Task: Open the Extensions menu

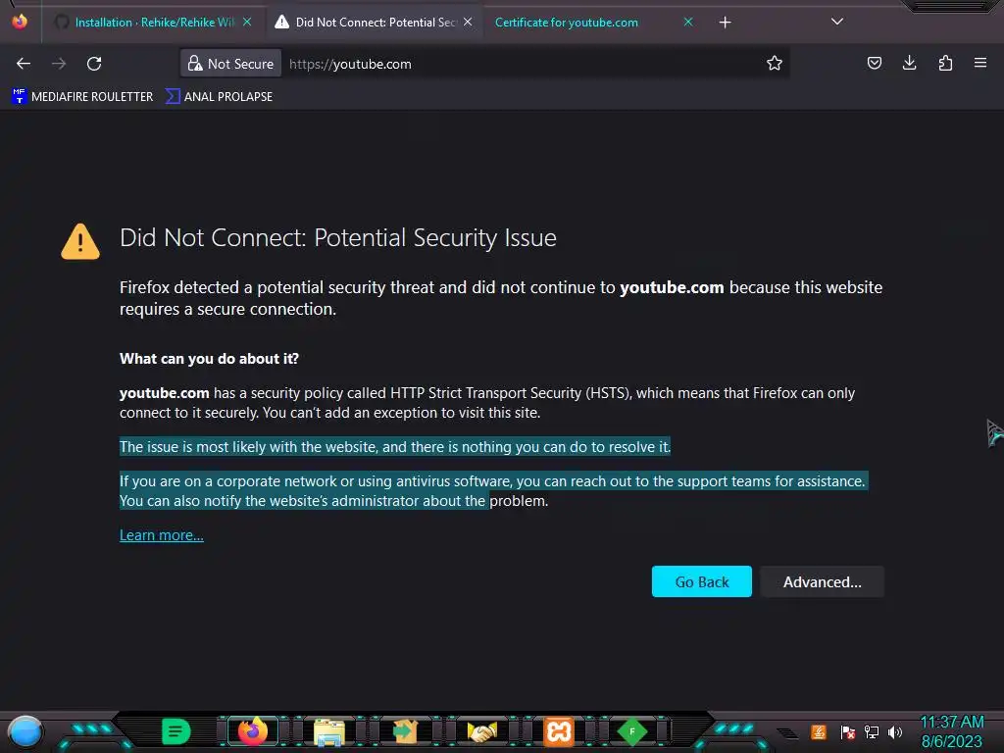Action: pos(945,63)
